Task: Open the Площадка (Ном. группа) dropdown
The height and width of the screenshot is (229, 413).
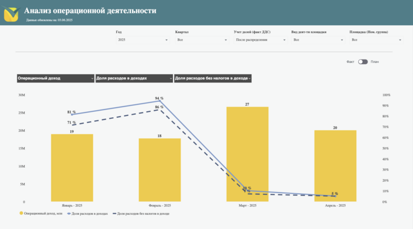Action: point(376,40)
